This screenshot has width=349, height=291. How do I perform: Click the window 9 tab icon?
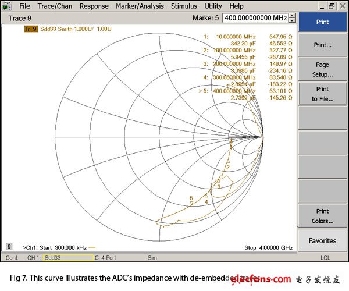[x=10, y=247]
